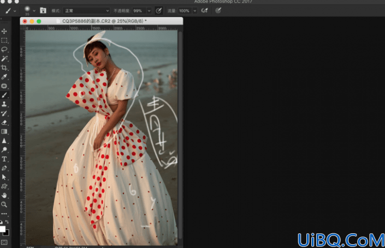Click the white foreground color swatch
This screenshot has height=248, width=385.
[x=2, y=229]
